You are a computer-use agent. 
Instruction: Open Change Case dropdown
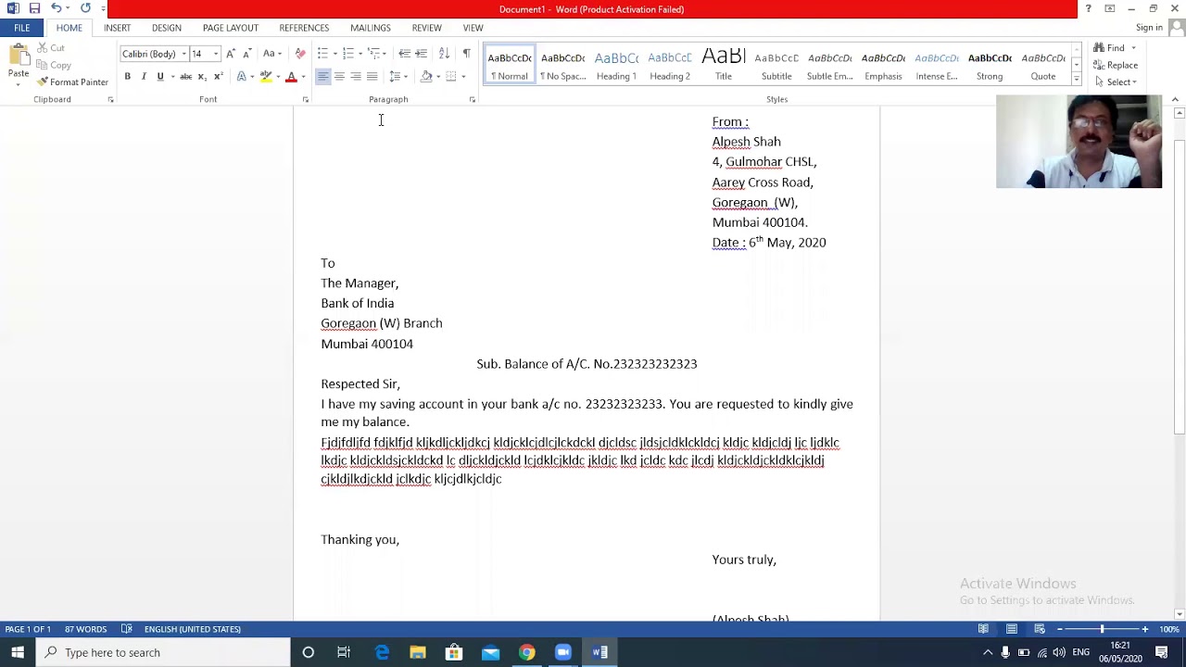tap(271, 54)
